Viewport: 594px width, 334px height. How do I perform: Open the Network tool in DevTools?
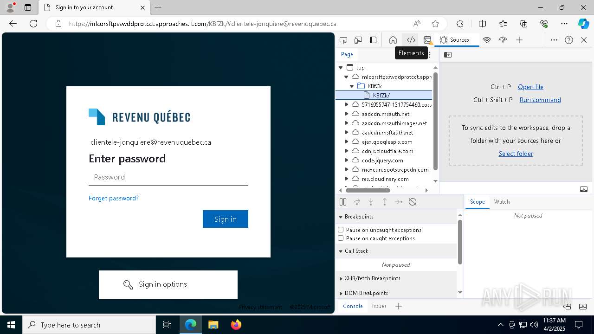487,40
